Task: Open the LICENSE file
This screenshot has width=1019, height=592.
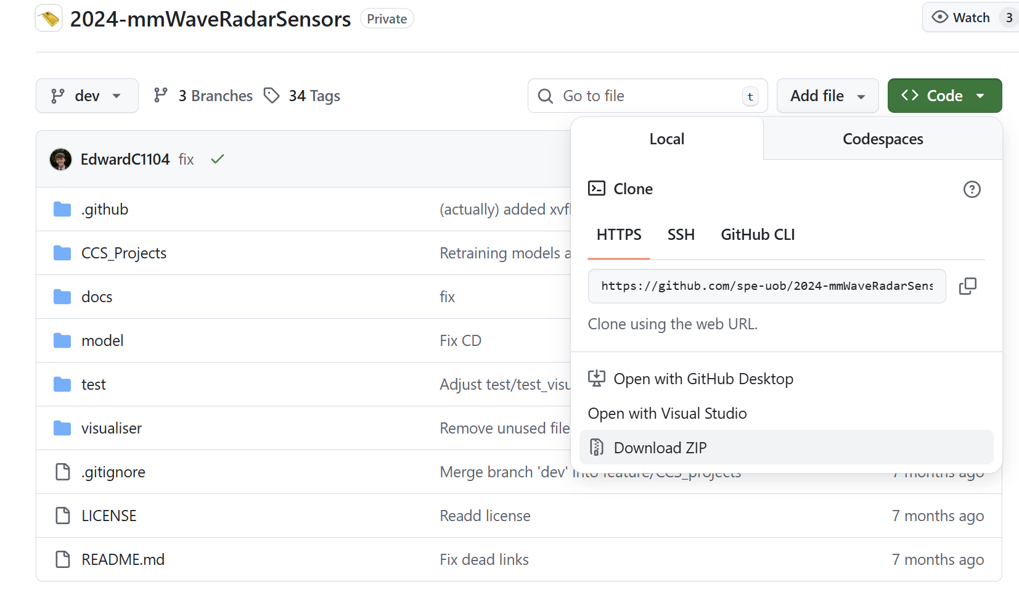Action: coord(109,516)
